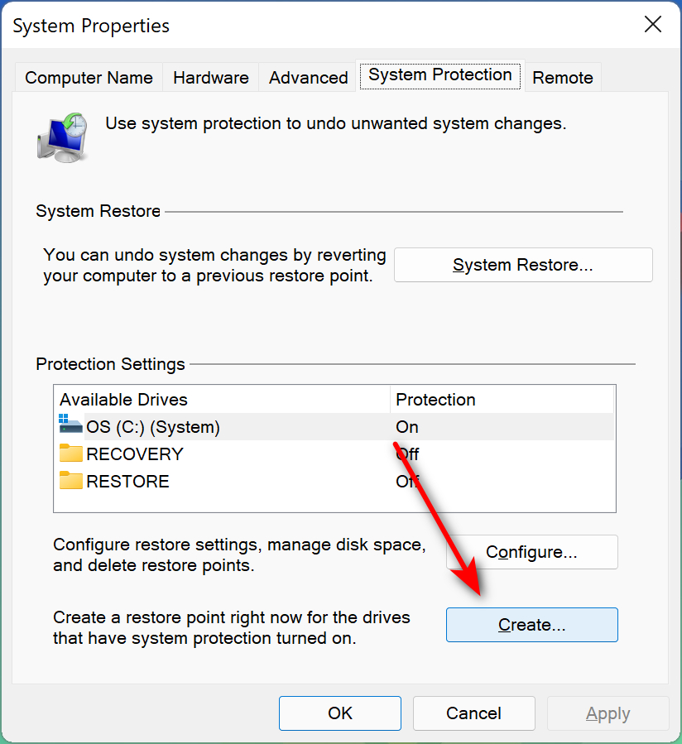The height and width of the screenshot is (744, 682).
Task: Switch to the Computer Name tab
Action: click(89, 78)
